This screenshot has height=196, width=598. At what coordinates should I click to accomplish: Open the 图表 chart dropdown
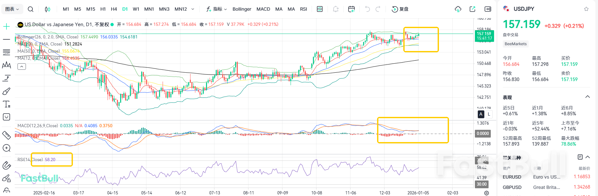pos(12,9)
